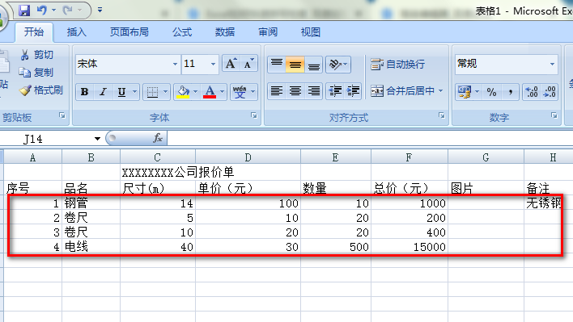573x322 pixels.
Task: Select column F header
Action: tap(410, 157)
